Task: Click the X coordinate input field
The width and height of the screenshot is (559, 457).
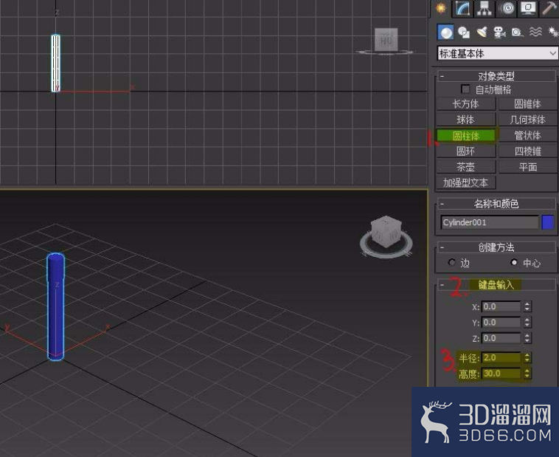Action: point(501,306)
